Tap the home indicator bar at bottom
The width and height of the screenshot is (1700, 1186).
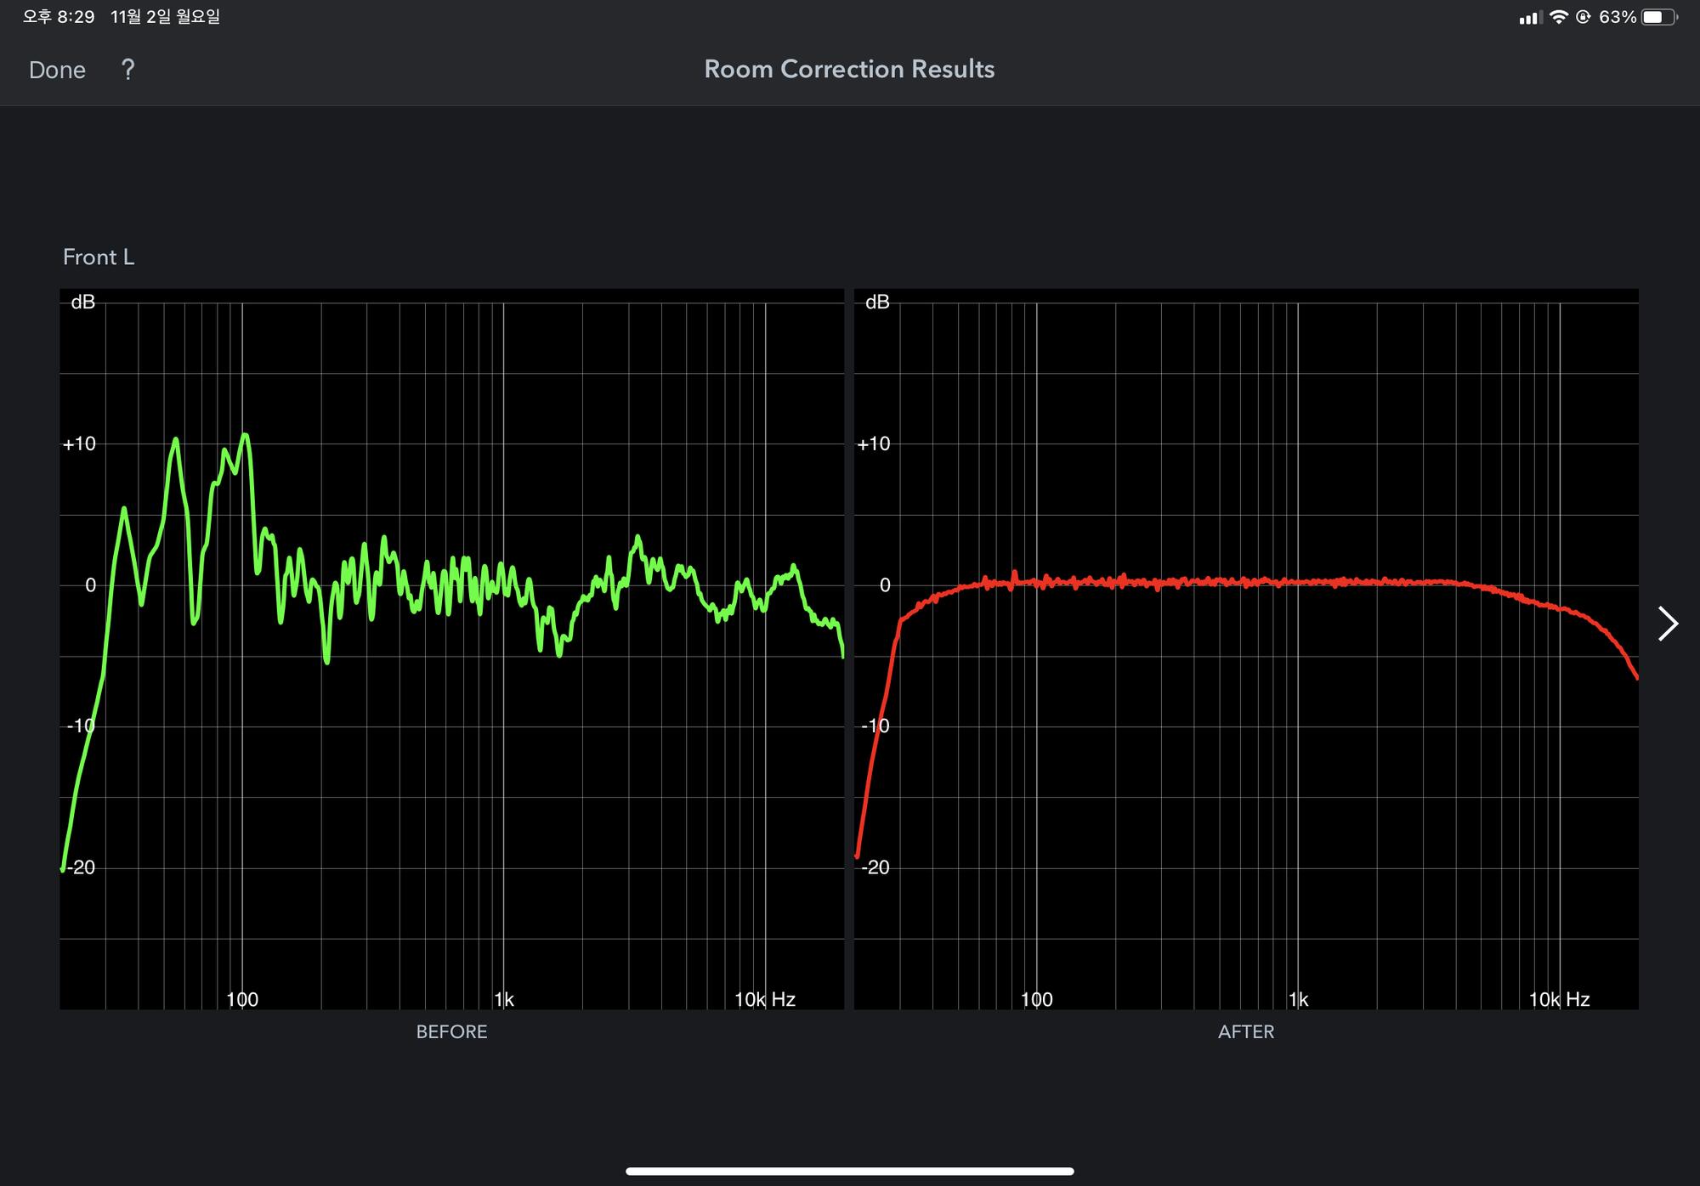coord(849,1171)
